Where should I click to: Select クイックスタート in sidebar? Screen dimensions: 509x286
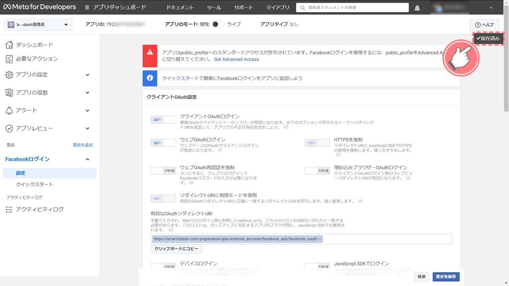tap(34, 185)
